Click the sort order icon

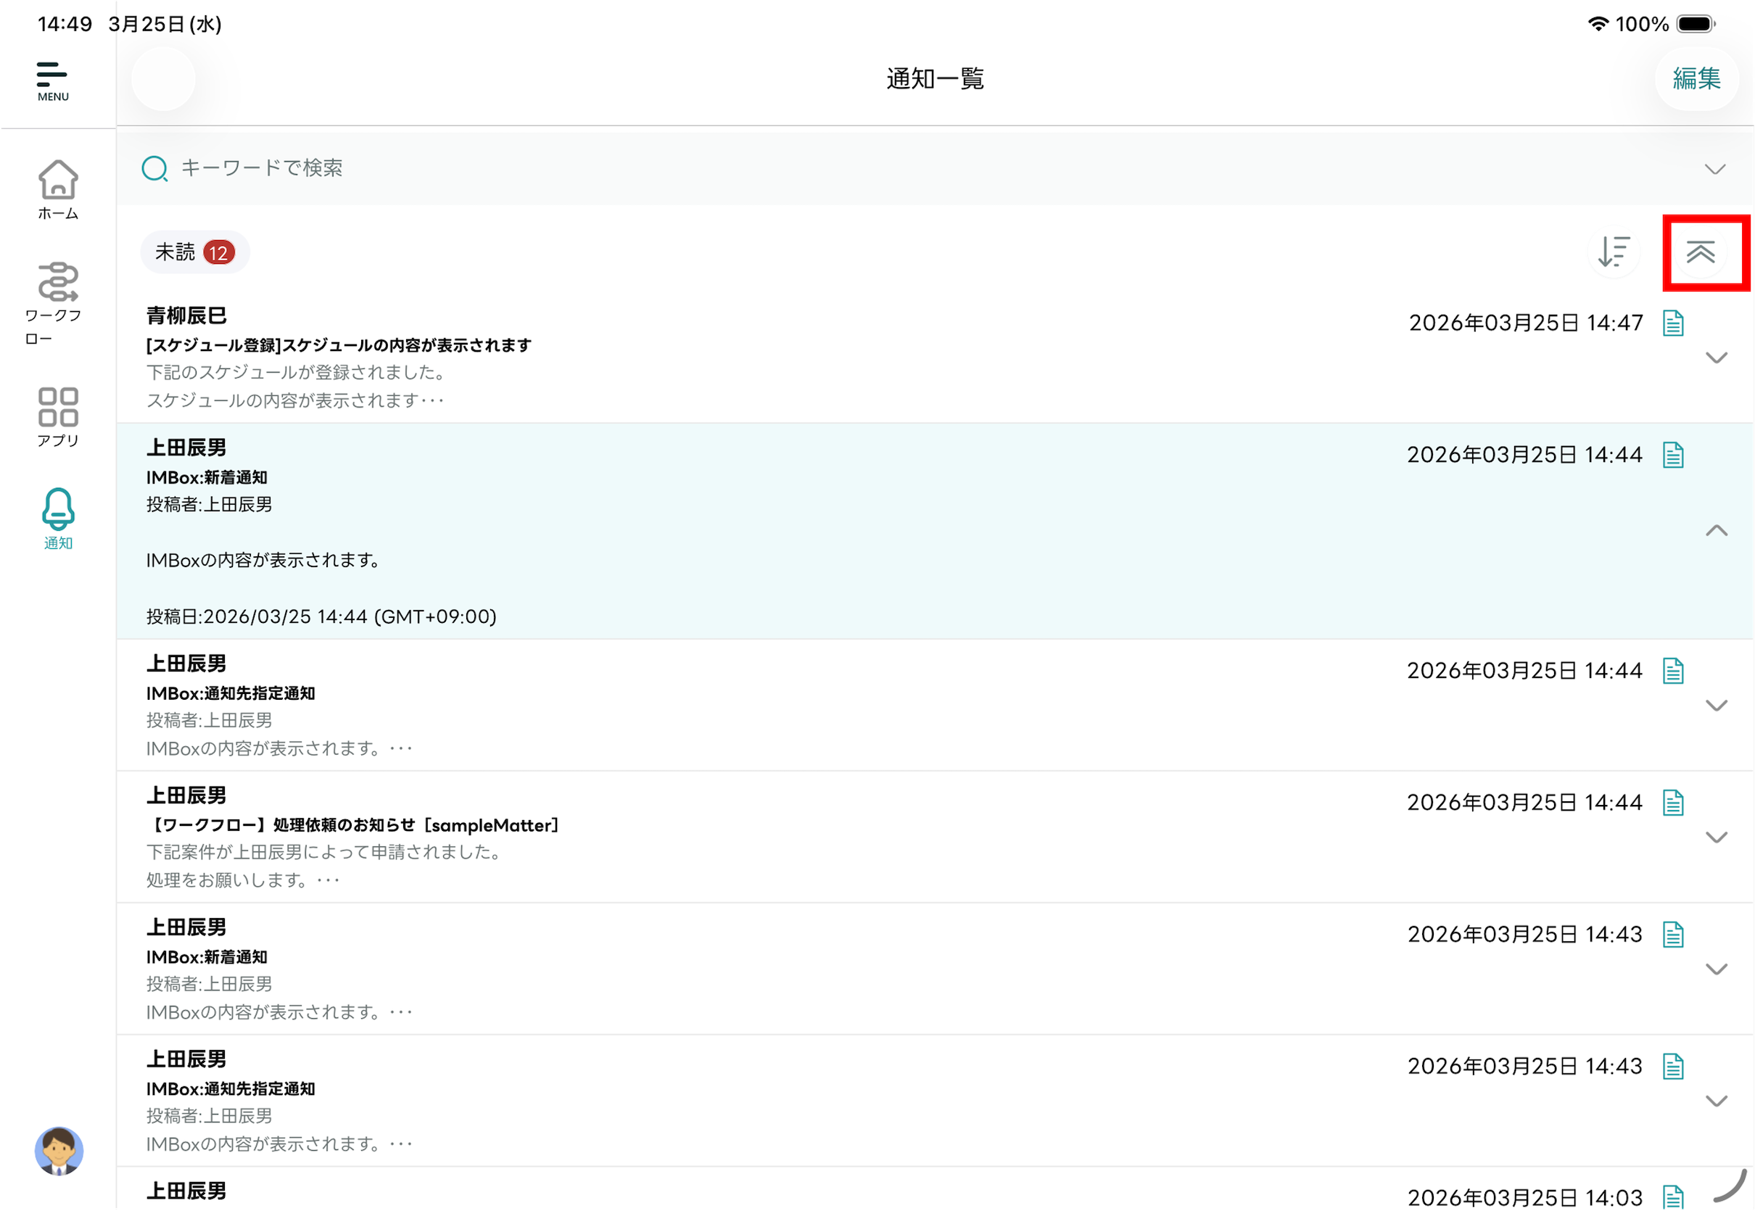coord(1613,252)
